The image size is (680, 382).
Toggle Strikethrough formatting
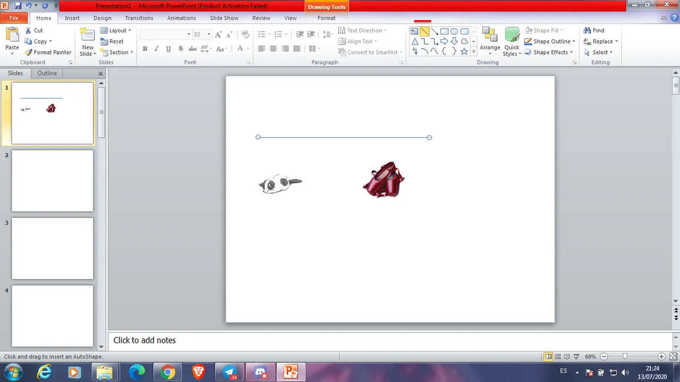193,49
